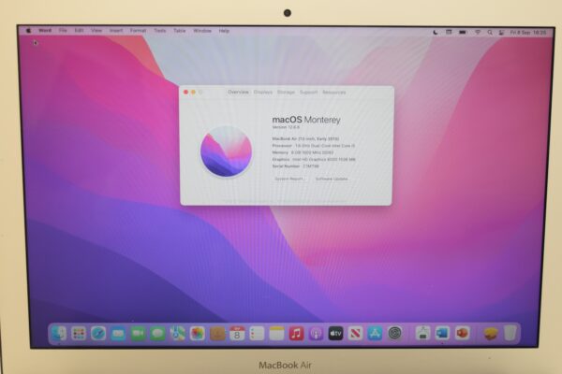Launch the Apple TV app
This screenshot has width=562, height=374.
335,333
